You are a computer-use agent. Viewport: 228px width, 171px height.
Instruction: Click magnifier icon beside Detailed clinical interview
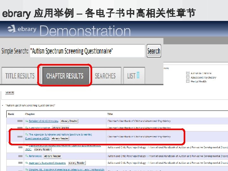27,121
